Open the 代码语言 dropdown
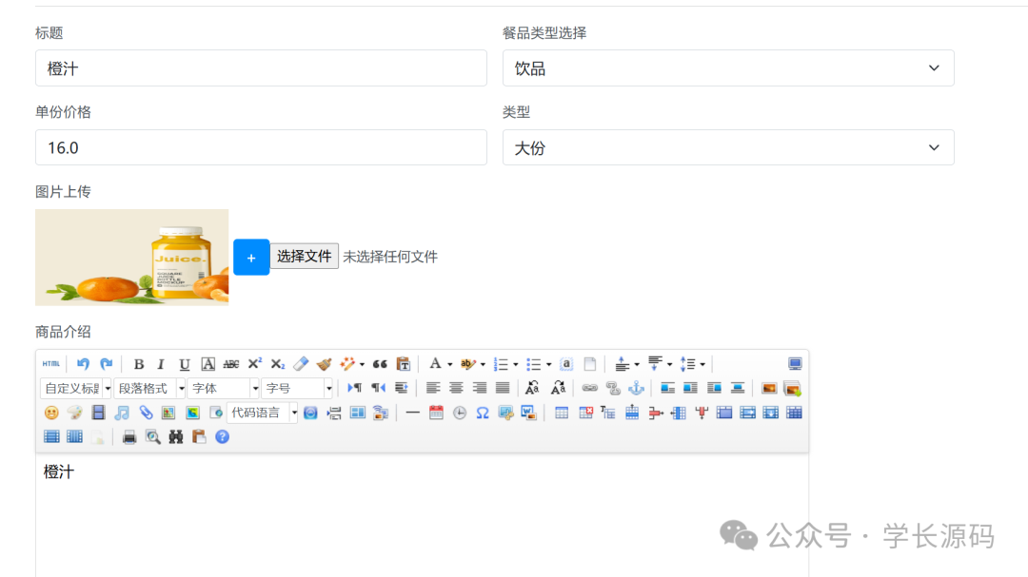 pyautogui.click(x=263, y=413)
